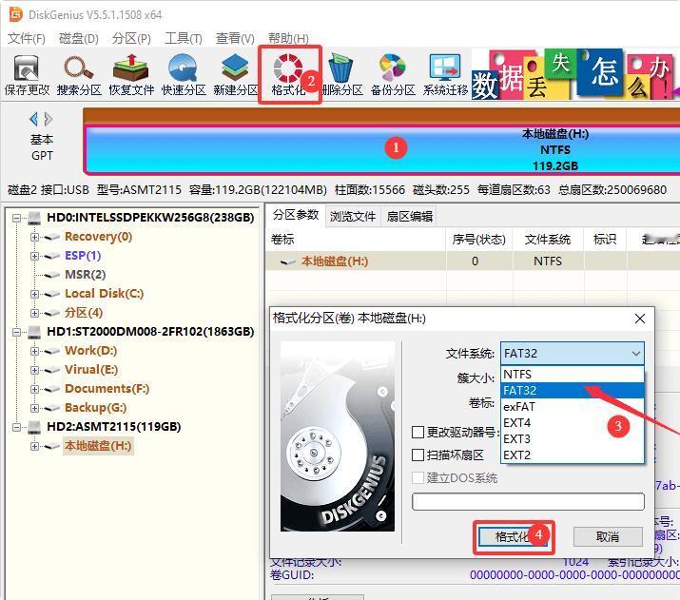Select Backup(G:) in the disk tree
Image resolution: width=680 pixels, height=600 pixels.
point(95,408)
